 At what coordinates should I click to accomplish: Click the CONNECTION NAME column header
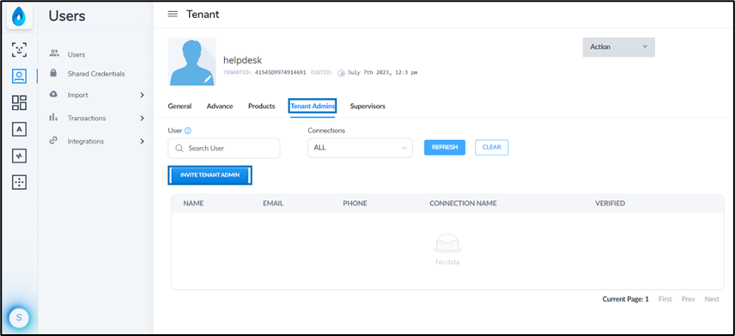pyautogui.click(x=463, y=203)
